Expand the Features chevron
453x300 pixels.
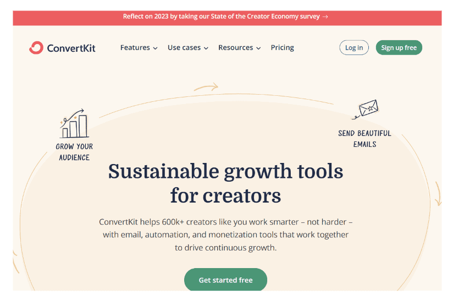tap(155, 48)
